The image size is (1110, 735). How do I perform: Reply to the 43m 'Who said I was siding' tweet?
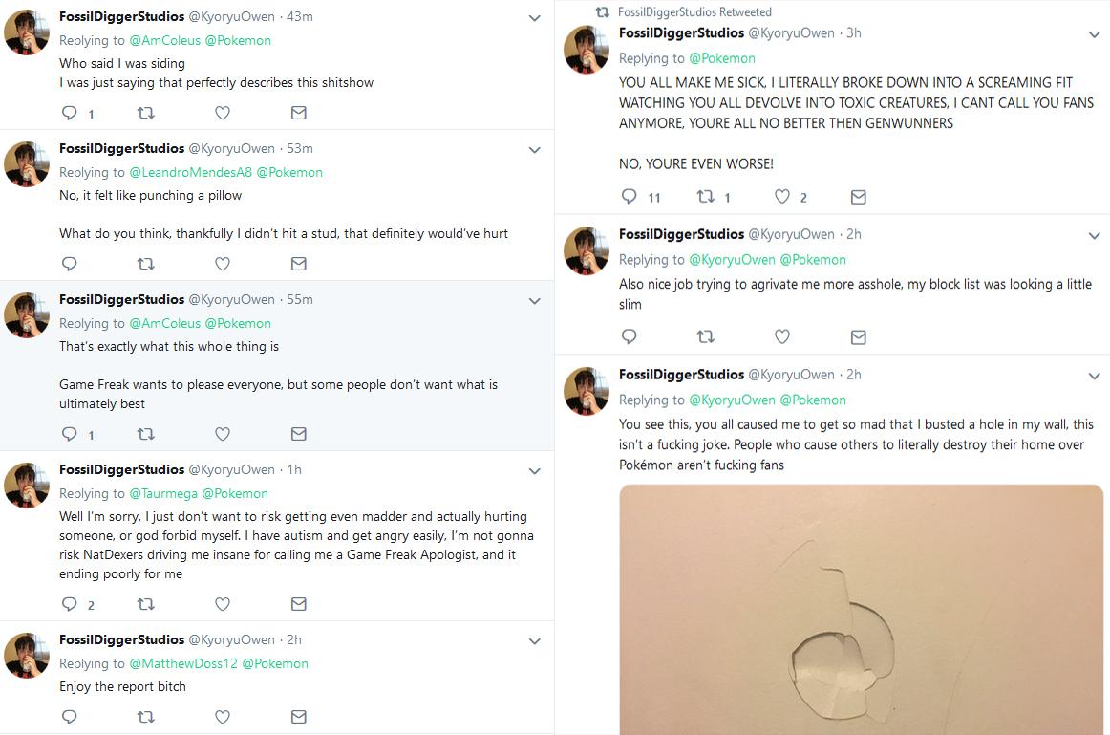[69, 113]
